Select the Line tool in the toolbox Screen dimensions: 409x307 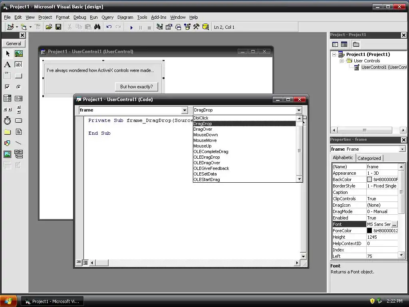(18, 143)
